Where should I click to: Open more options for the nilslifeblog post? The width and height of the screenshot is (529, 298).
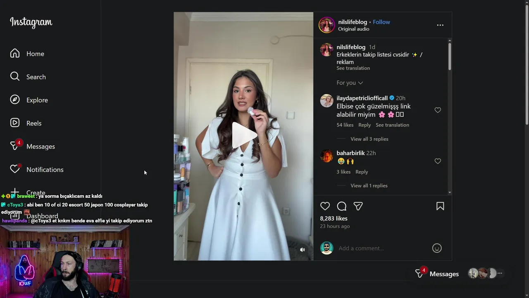(x=440, y=25)
